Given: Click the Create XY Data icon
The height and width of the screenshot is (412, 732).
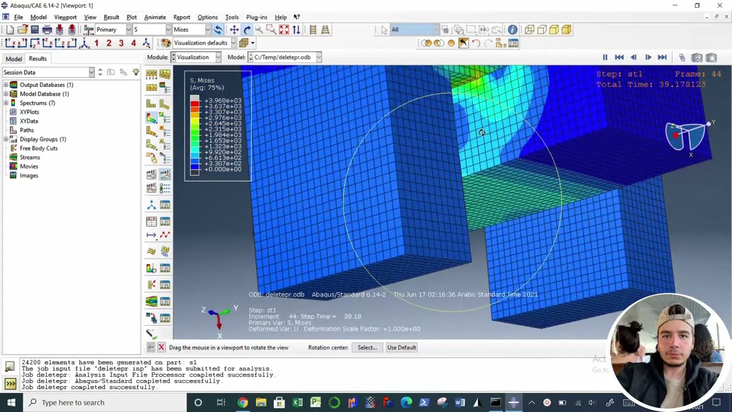Looking at the screenshot, I should coord(152,221).
